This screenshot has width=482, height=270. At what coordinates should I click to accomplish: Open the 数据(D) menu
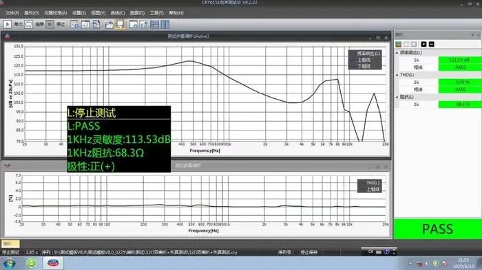tap(137, 13)
